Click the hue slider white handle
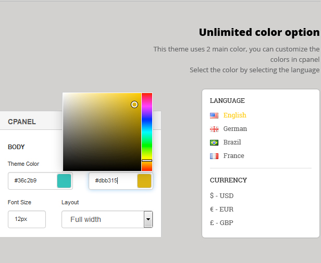This screenshot has width=321, height=263. click(147, 161)
